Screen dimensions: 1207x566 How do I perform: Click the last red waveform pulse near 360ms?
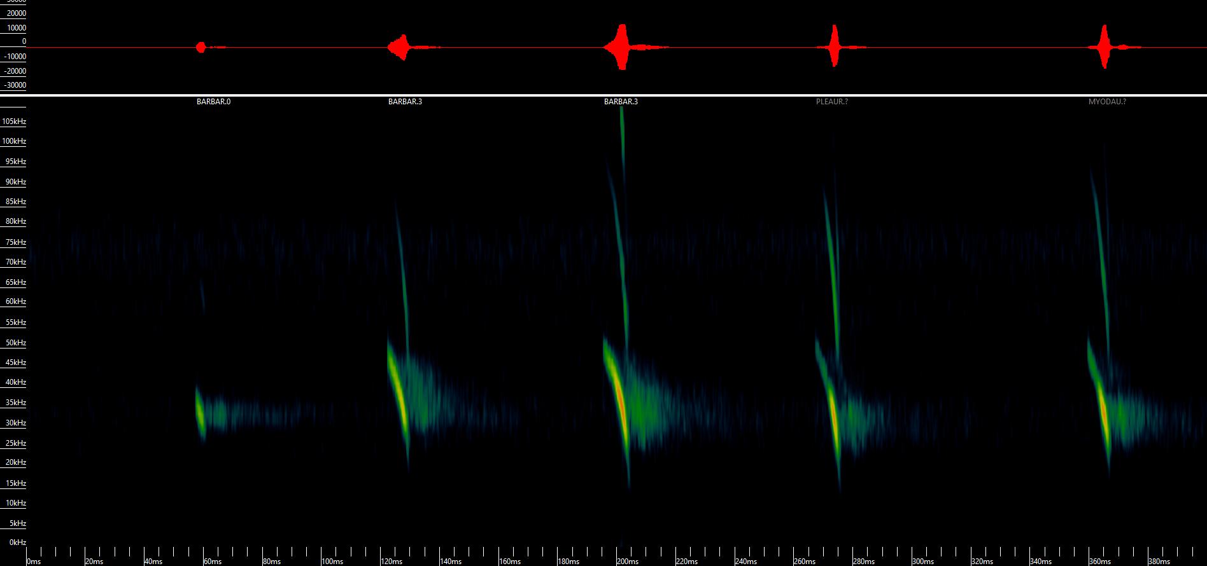(1104, 47)
